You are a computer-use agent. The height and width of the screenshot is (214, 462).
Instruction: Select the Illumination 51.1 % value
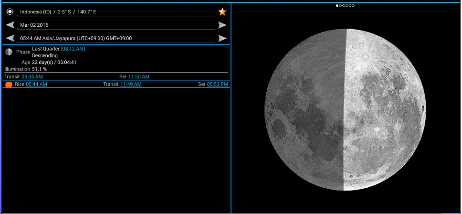tap(39, 69)
